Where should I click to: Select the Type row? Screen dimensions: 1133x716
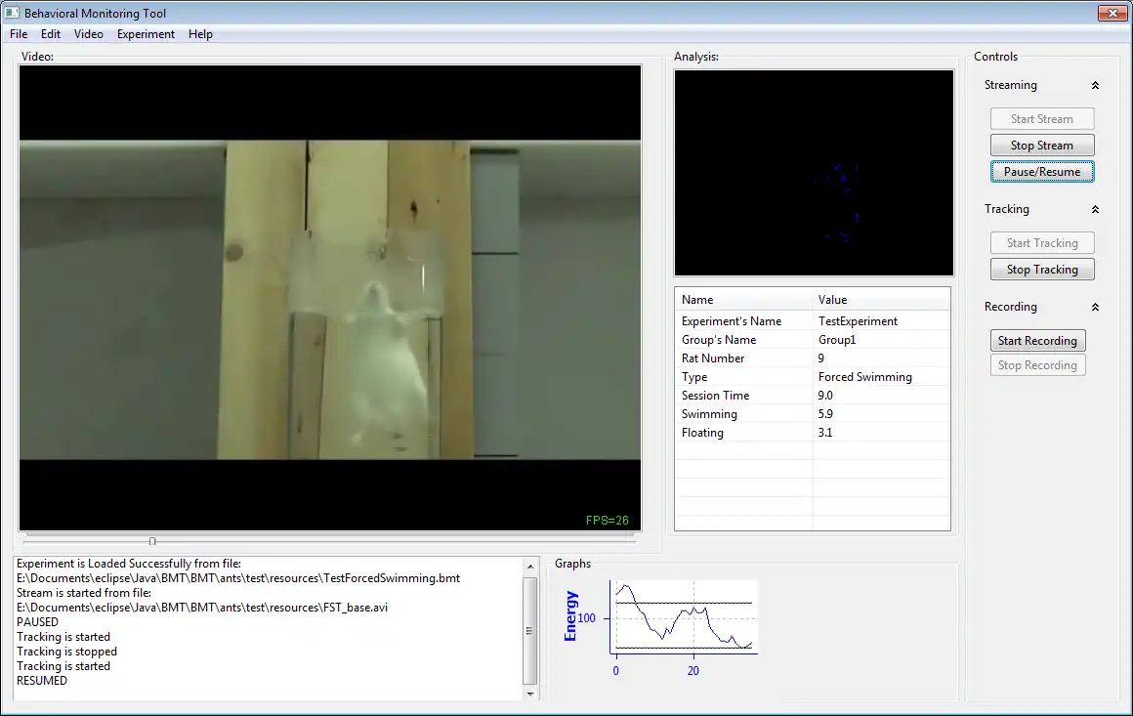(813, 377)
